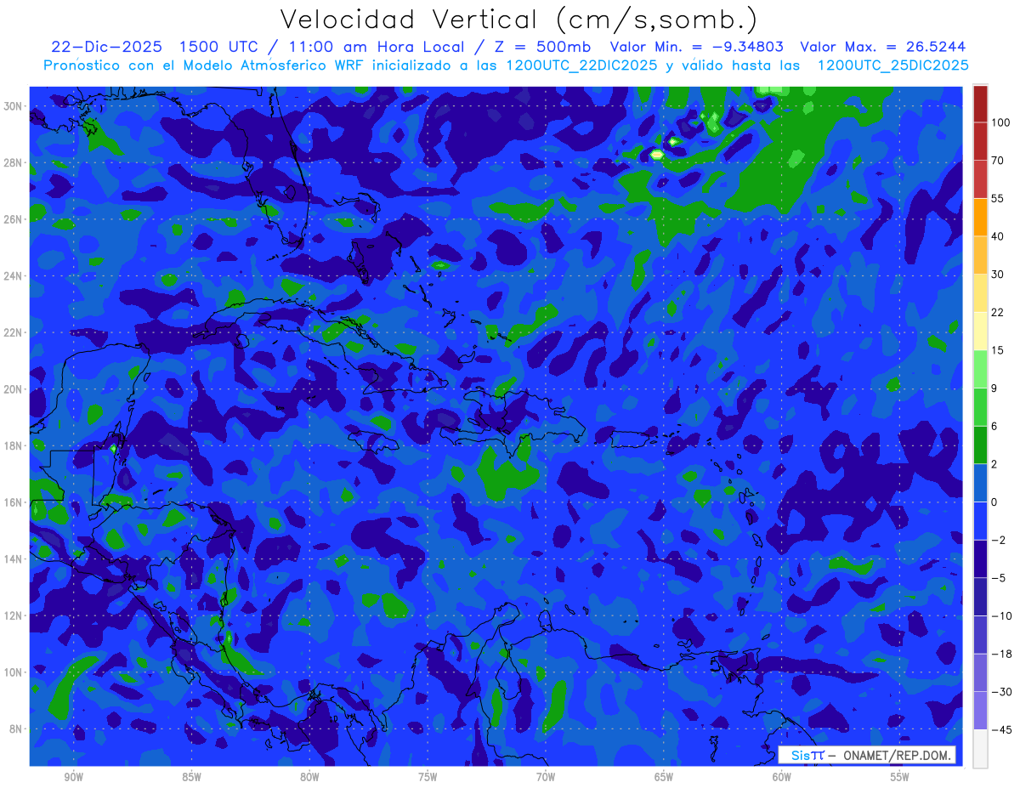The height and width of the screenshot is (788, 1020).
Task: Click the '55' value on the color scale
Action: (998, 198)
